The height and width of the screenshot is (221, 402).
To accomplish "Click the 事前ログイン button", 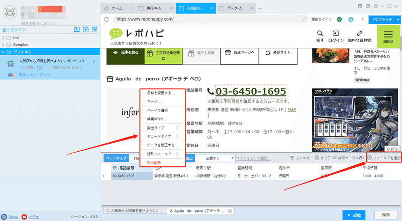I will point(322,19).
